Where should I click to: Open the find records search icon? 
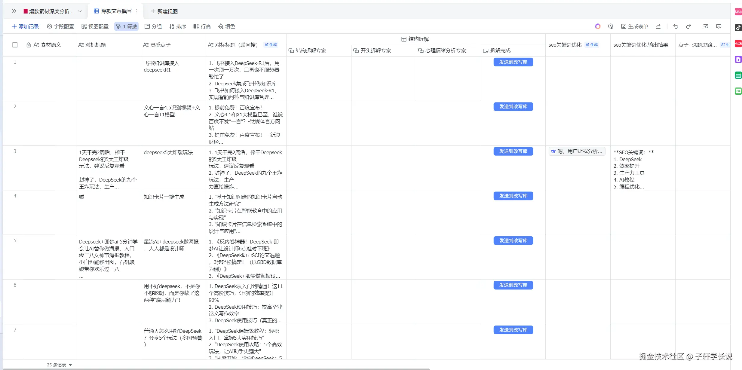point(706,26)
